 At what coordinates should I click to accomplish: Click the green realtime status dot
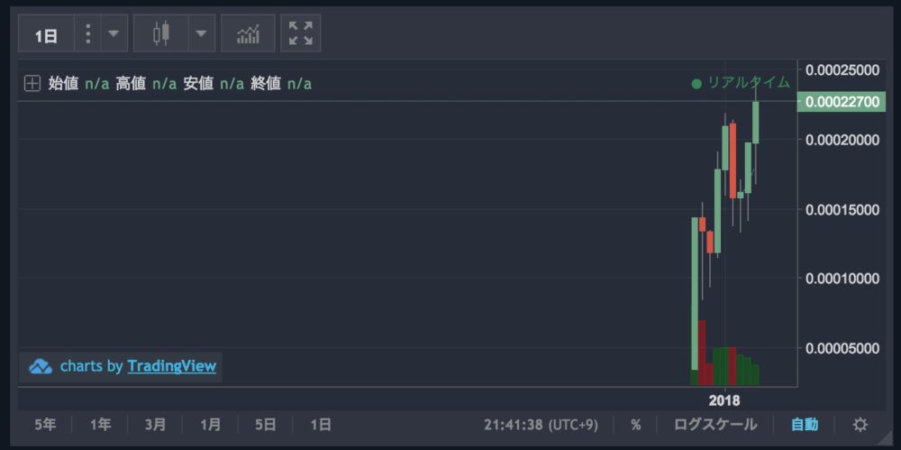tap(696, 84)
